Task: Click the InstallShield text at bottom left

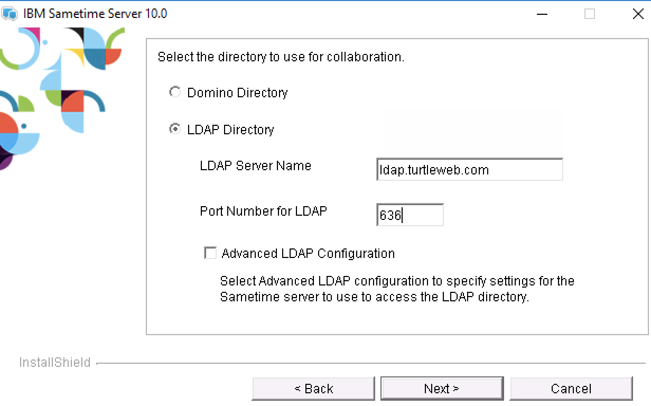Action: click(55, 363)
